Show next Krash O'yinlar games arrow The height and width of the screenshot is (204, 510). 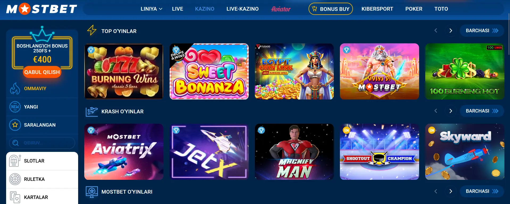pyautogui.click(x=451, y=111)
